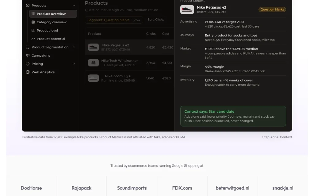Click the FDX.com customer logo

182,188
